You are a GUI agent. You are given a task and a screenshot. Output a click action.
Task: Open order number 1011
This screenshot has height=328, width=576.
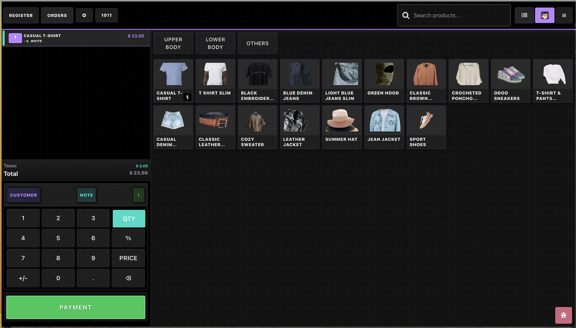(x=106, y=15)
